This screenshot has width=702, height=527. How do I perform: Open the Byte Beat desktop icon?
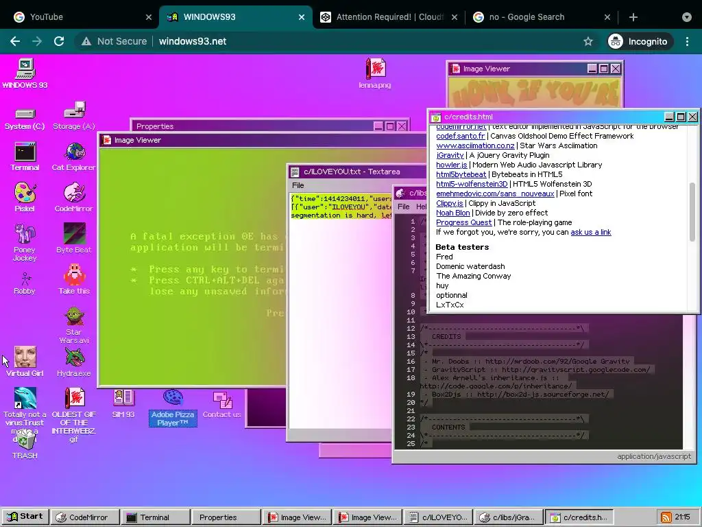tap(74, 238)
